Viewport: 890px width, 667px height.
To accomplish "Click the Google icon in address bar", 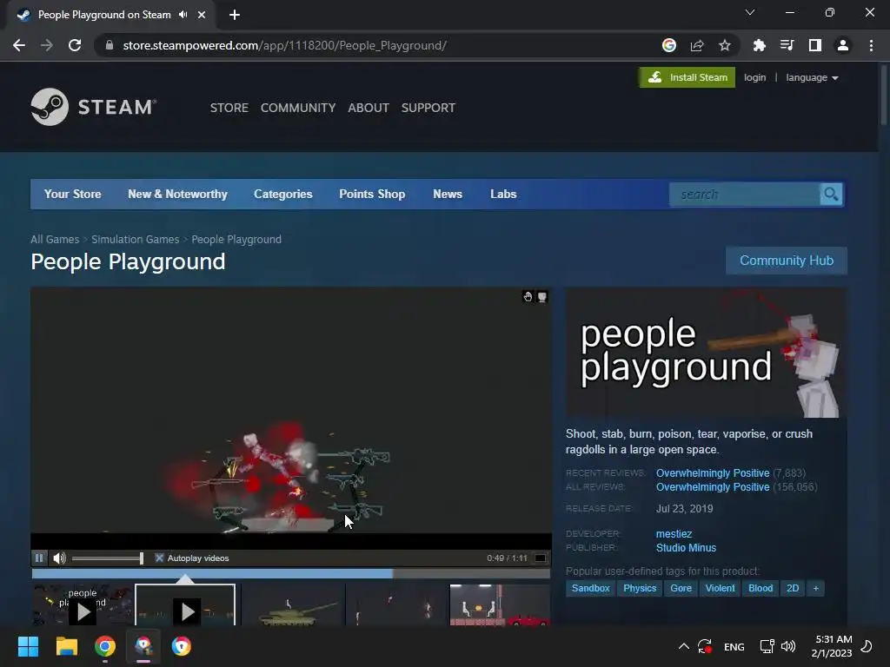I will click(669, 45).
